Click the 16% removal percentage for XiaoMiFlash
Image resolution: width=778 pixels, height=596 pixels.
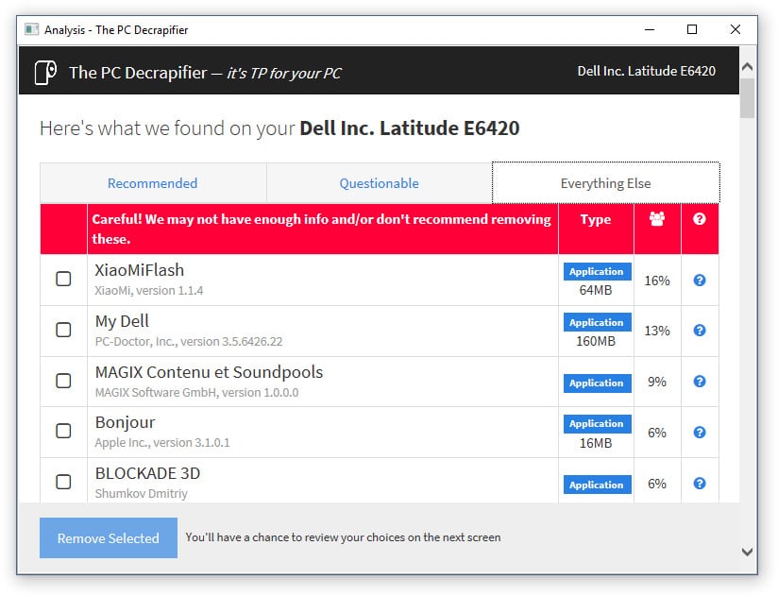pos(657,281)
